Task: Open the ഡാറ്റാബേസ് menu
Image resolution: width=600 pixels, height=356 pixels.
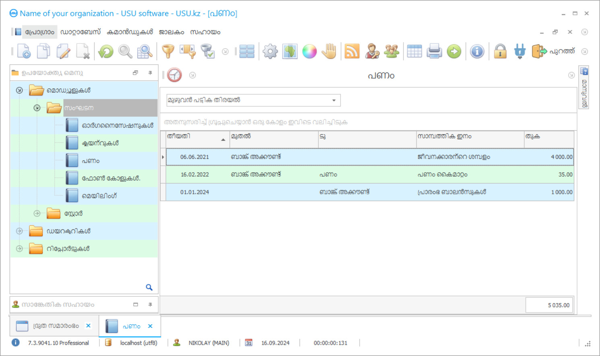Action: (x=80, y=32)
